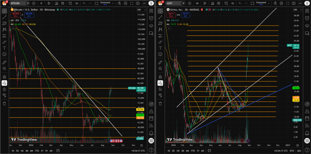Remove drawings with the trash icon on the BTCUSD chart

[x=4, y=103]
